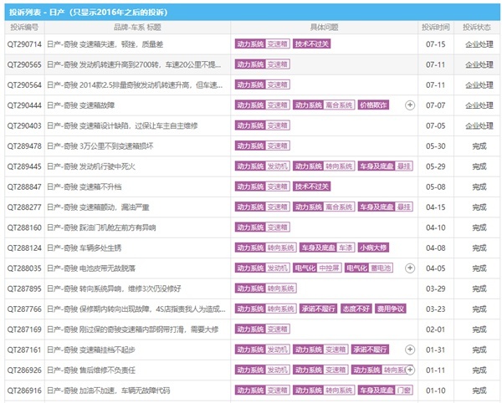Click the 投诉时间 column header
502x403 pixels.
pos(436,28)
